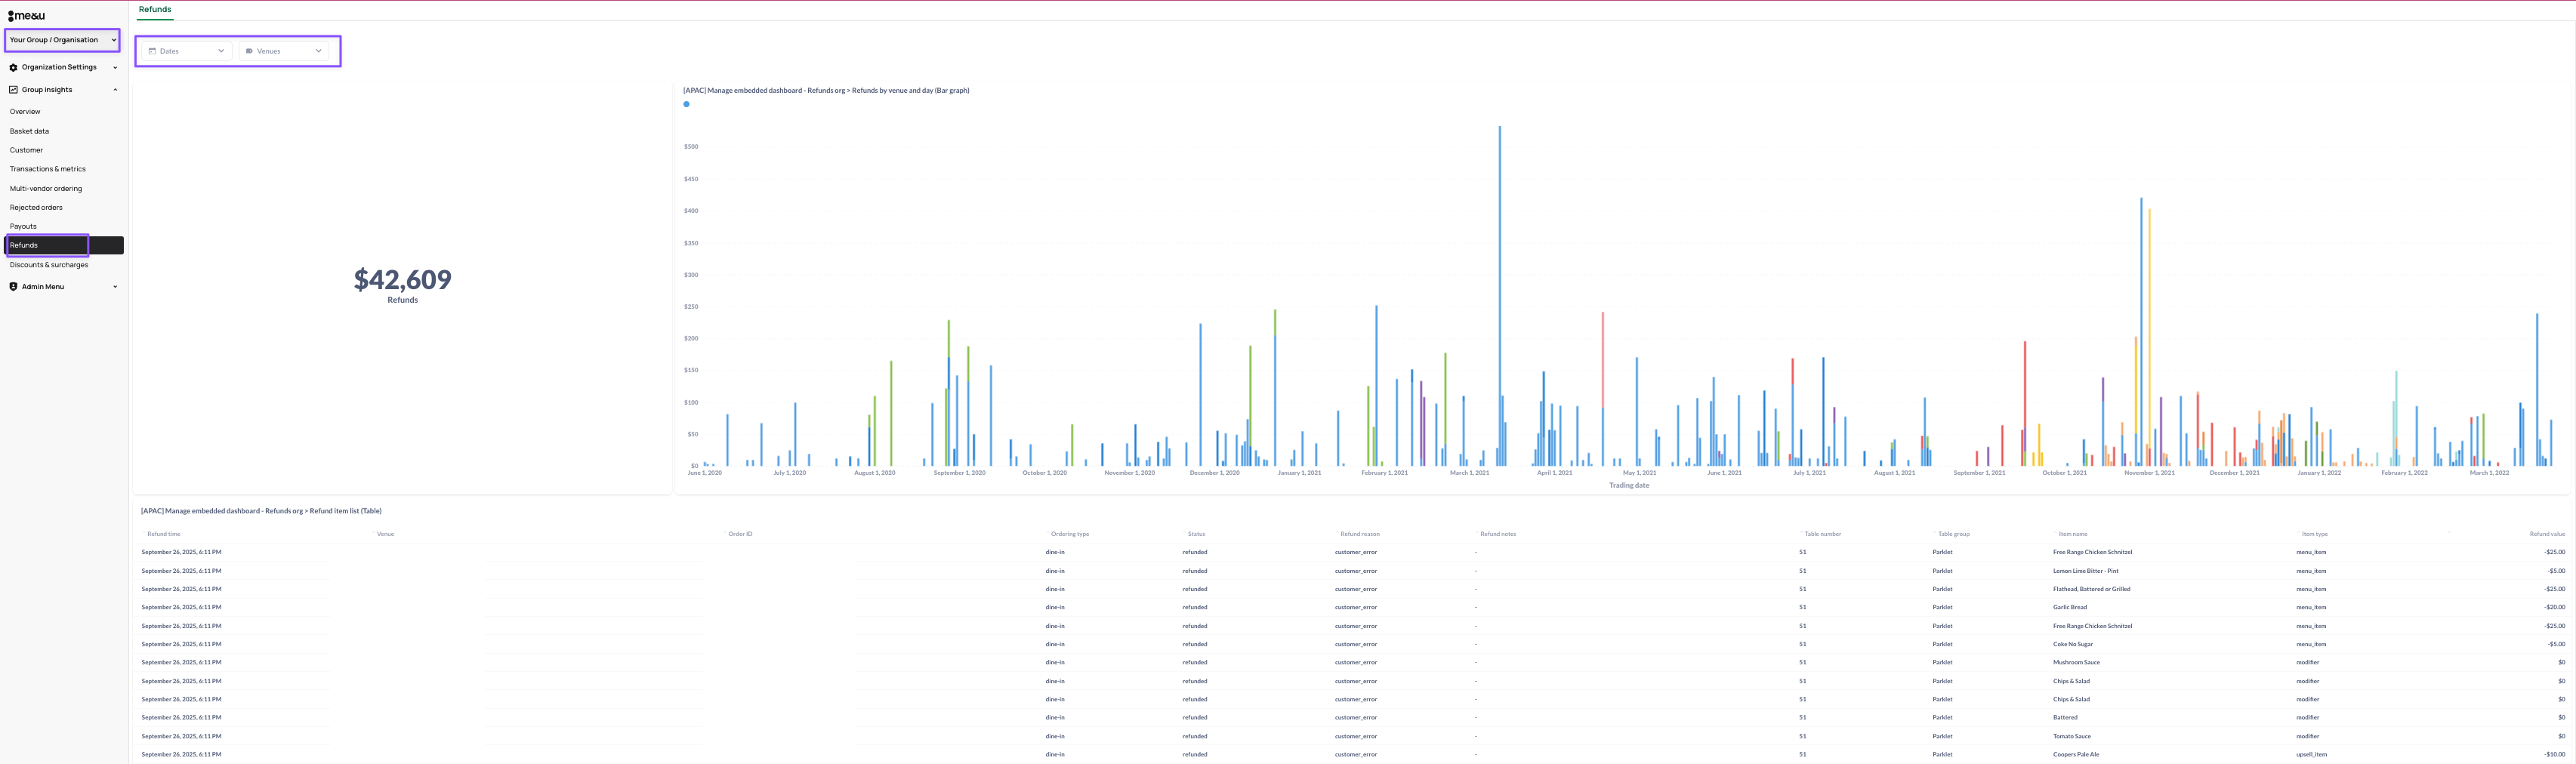2576x764 pixels.
Task: Sort table by Refund time column
Action: point(164,534)
